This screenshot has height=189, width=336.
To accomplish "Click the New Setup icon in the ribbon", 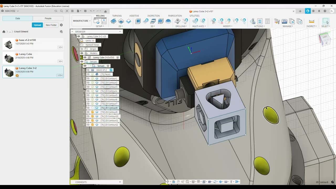I will click(x=96, y=21).
